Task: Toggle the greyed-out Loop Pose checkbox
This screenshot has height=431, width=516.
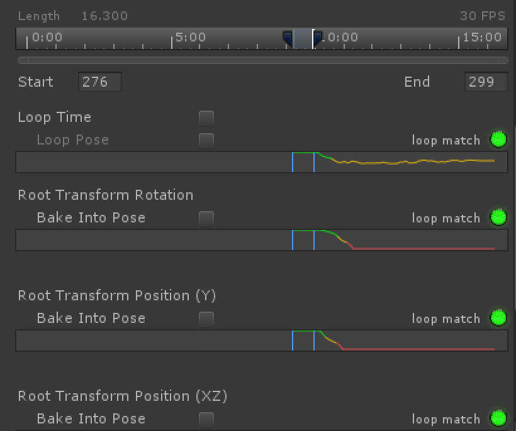Action: pos(206,140)
